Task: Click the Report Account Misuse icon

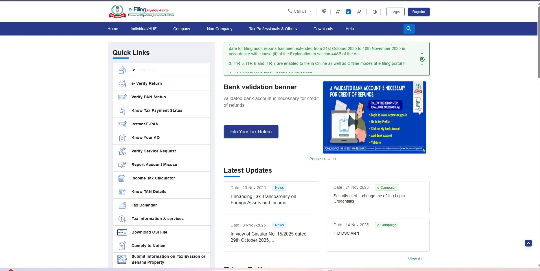Action: pyautogui.click(x=122, y=165)
